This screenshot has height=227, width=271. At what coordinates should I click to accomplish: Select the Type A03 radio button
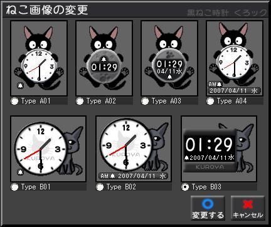[145, 101]
